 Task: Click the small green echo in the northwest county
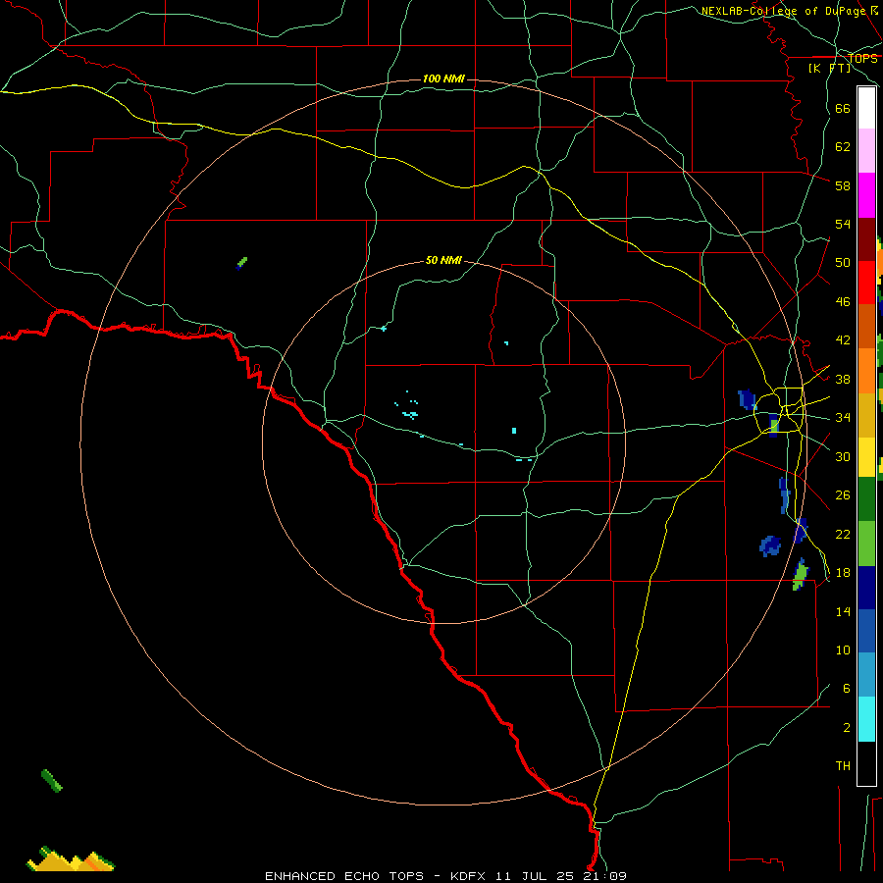tap(241, 263)
